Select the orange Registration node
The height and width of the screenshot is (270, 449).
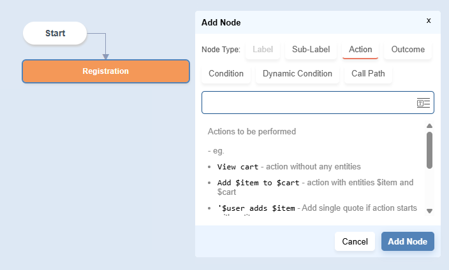(x=106, y=71)
